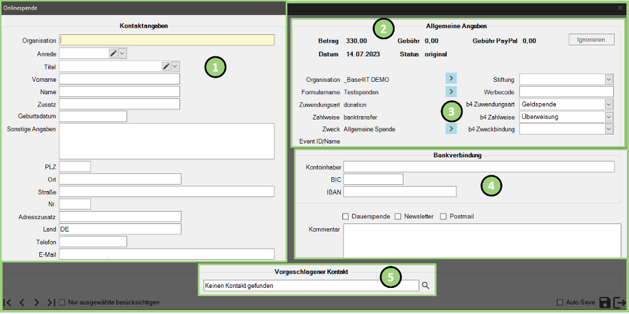Jump to the first record

8,302
